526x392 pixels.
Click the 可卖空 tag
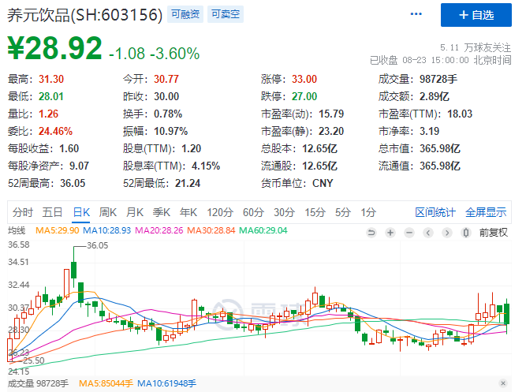click(x=226, y=14)
